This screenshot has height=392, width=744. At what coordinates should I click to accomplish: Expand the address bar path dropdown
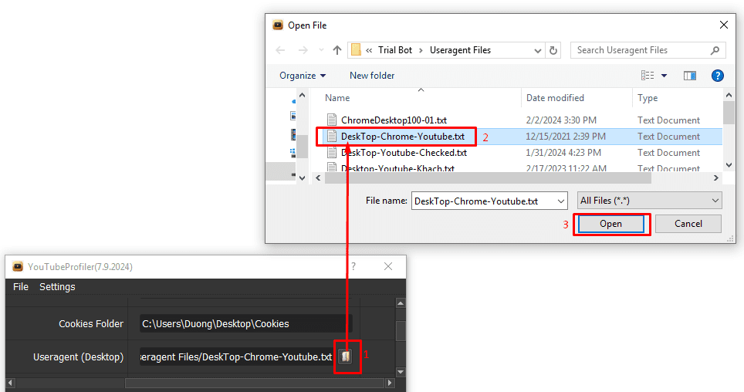pyautogui.click(x=538, y=50)
